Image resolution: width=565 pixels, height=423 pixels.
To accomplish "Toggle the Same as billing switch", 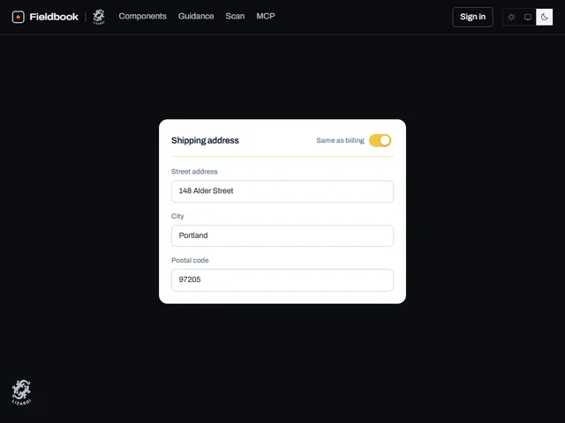I will [380, 140].
